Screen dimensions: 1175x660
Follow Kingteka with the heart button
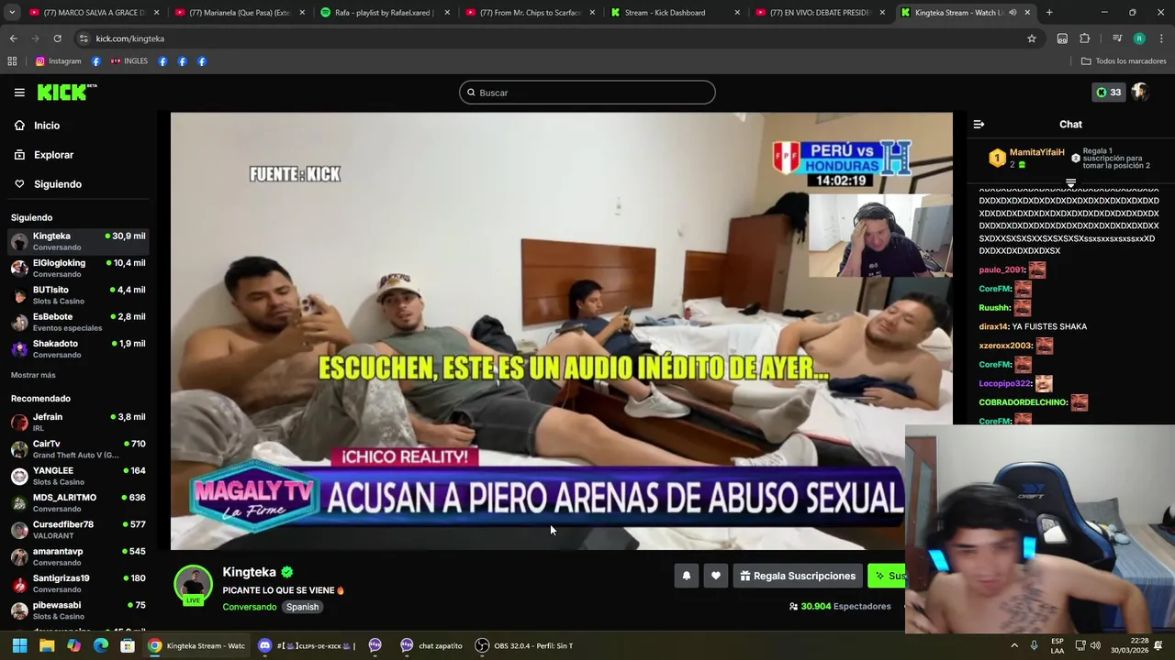coord(716,576)
